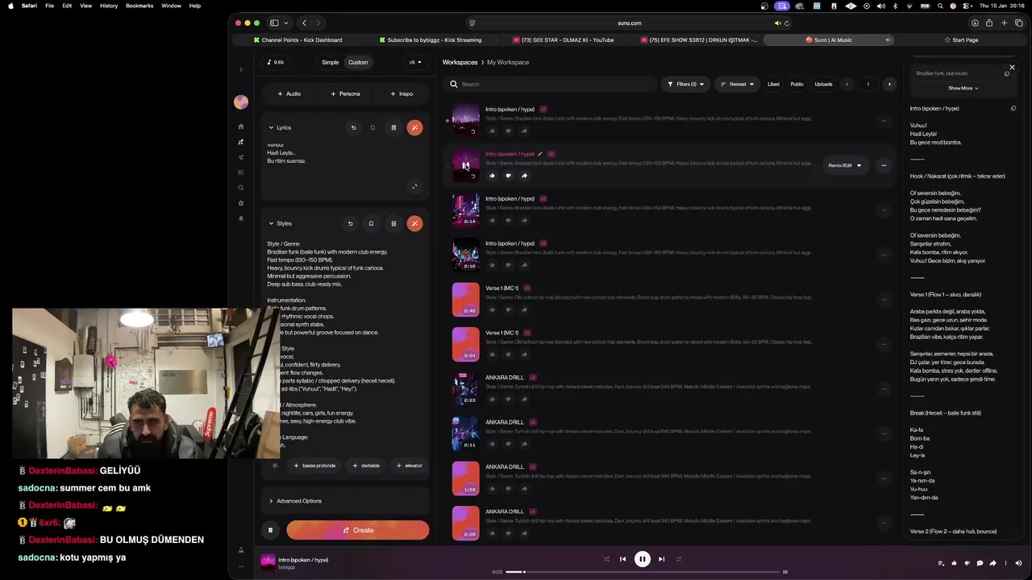Undo changes in the Styles section
The width and height of the screenshot is (1032, 580).
350,223
